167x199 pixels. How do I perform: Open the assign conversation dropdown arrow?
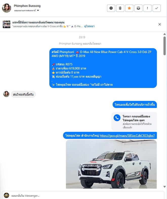[x=38, y=10]
